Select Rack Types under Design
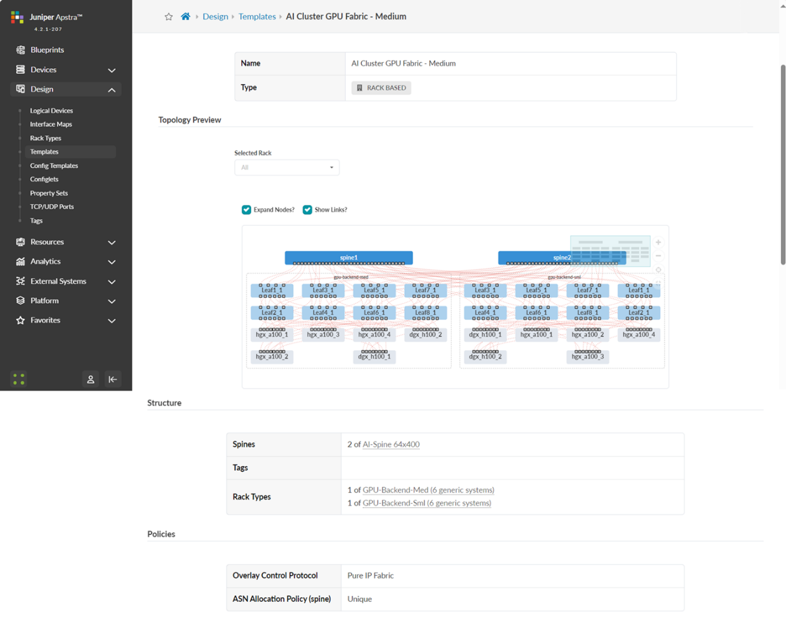Screen dimensions: 786x623 (45, 138)
